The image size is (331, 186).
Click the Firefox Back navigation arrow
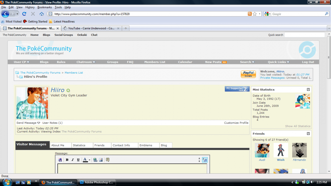click(5, 14)
